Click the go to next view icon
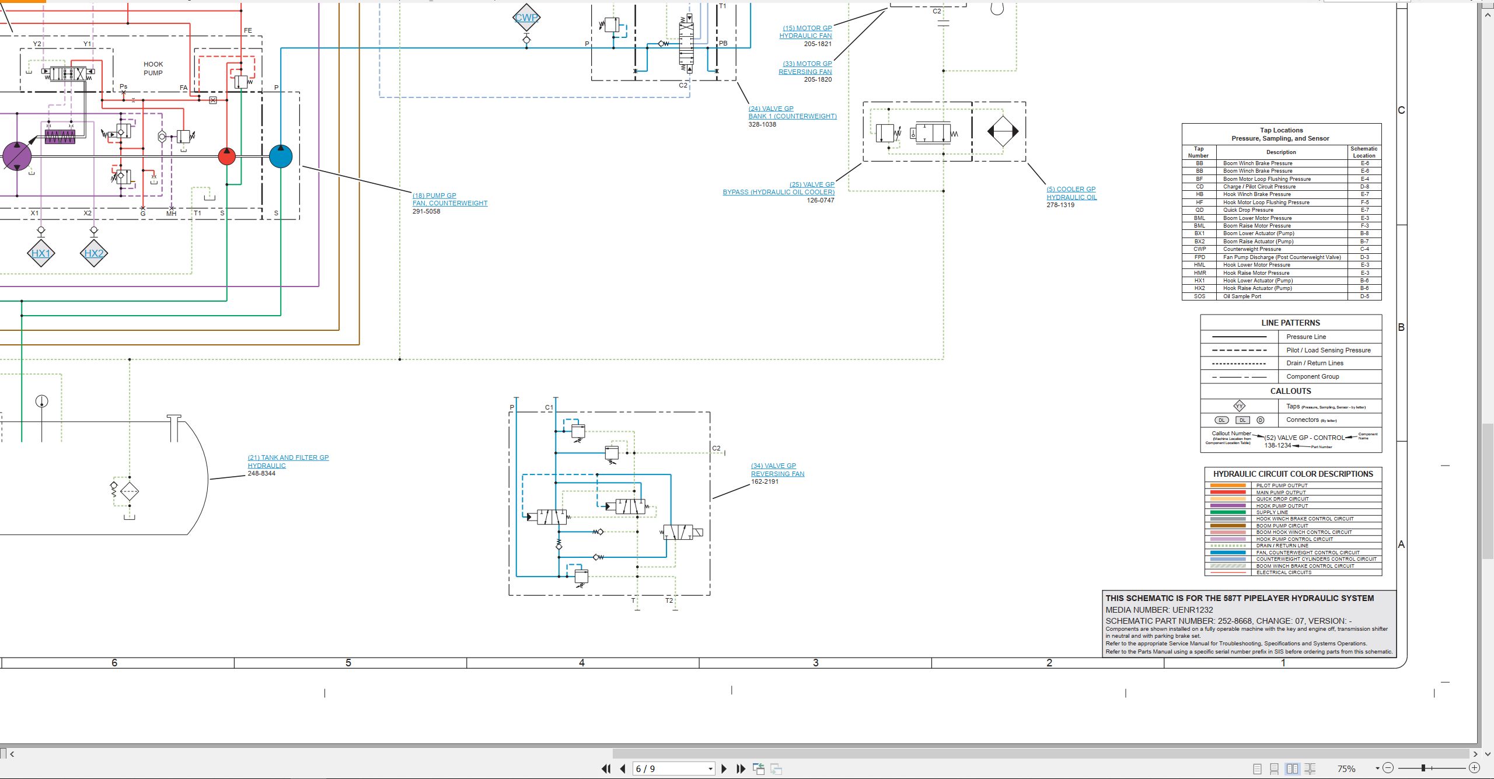The image size is (1494, 779). [x=776, y=768]
